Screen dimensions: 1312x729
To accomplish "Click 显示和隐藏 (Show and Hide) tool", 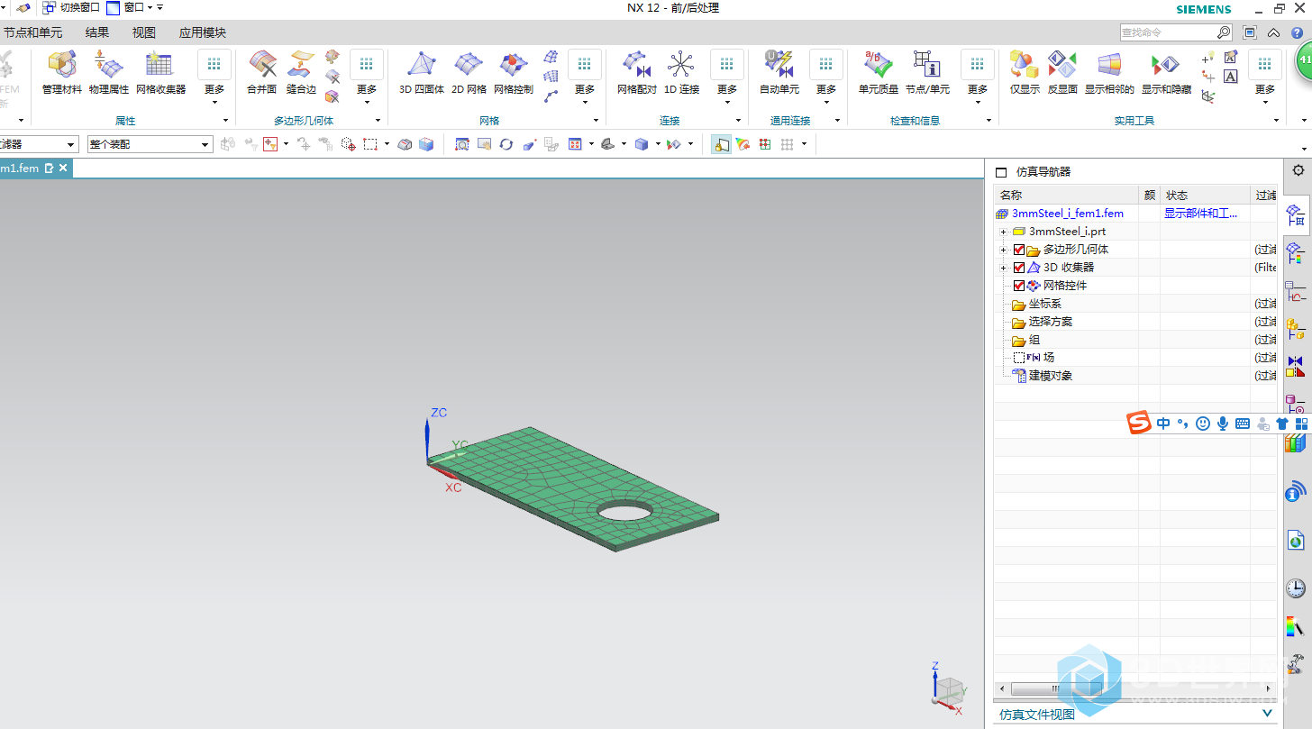I will [1166, 73].
